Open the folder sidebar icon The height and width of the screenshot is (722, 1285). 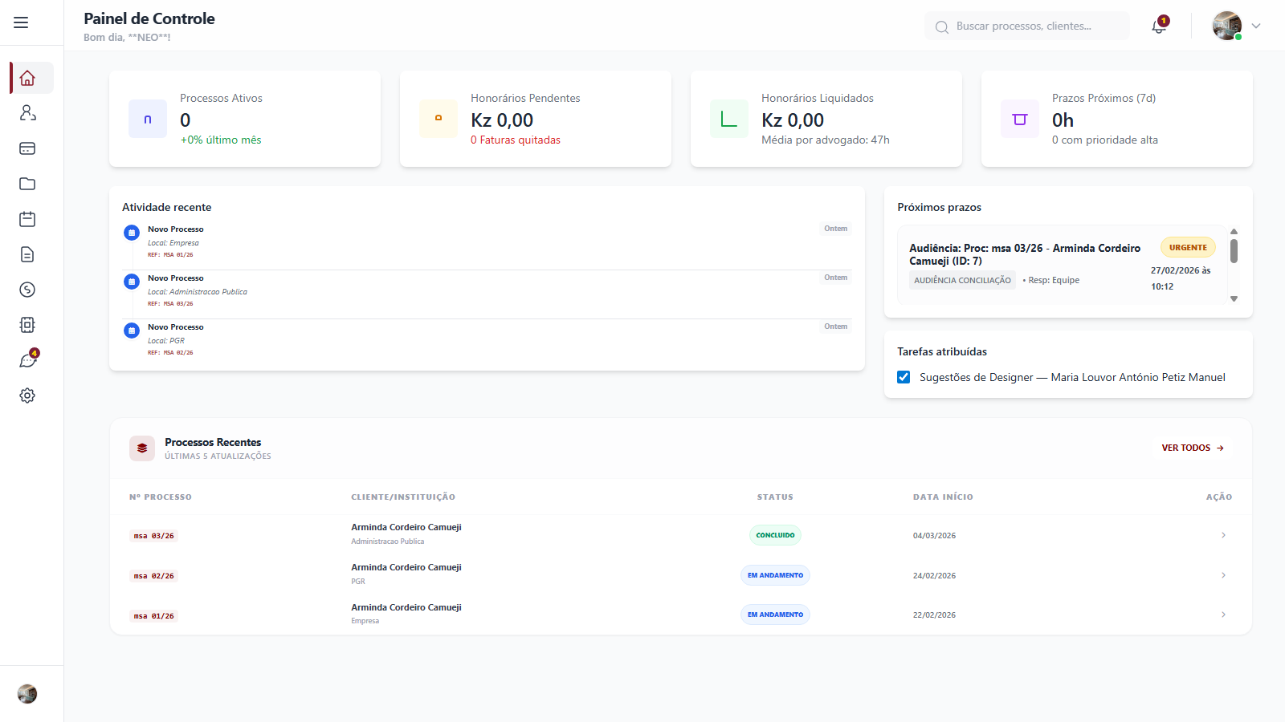tap(27, 184)
